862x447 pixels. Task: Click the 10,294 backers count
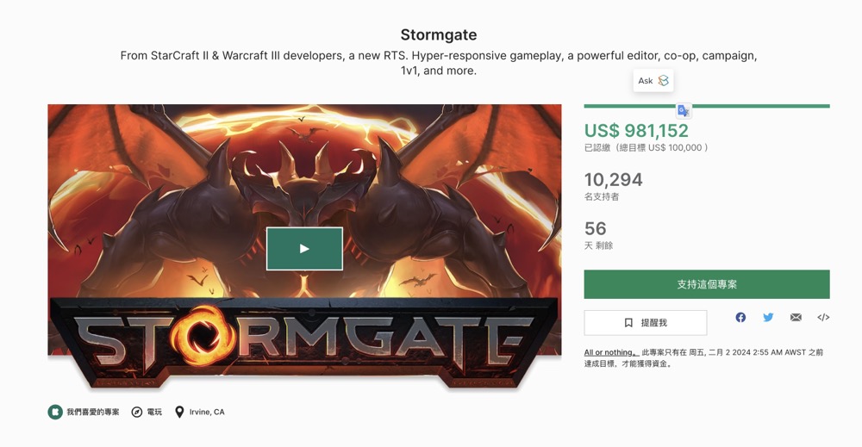pyautogui.click(x=613, y=180)
